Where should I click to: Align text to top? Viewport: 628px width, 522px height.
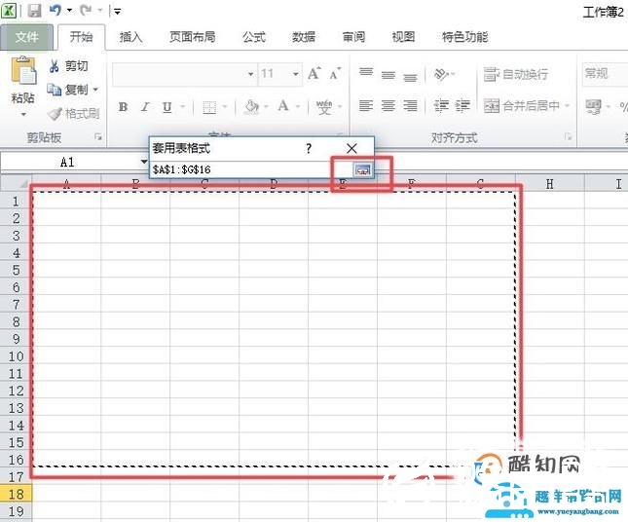pos(366,72)
